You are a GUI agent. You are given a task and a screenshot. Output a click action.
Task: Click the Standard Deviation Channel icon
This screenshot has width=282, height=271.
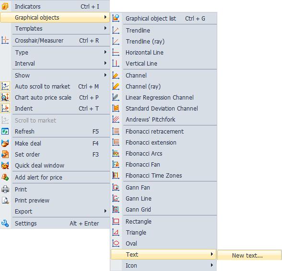(116, 109)
